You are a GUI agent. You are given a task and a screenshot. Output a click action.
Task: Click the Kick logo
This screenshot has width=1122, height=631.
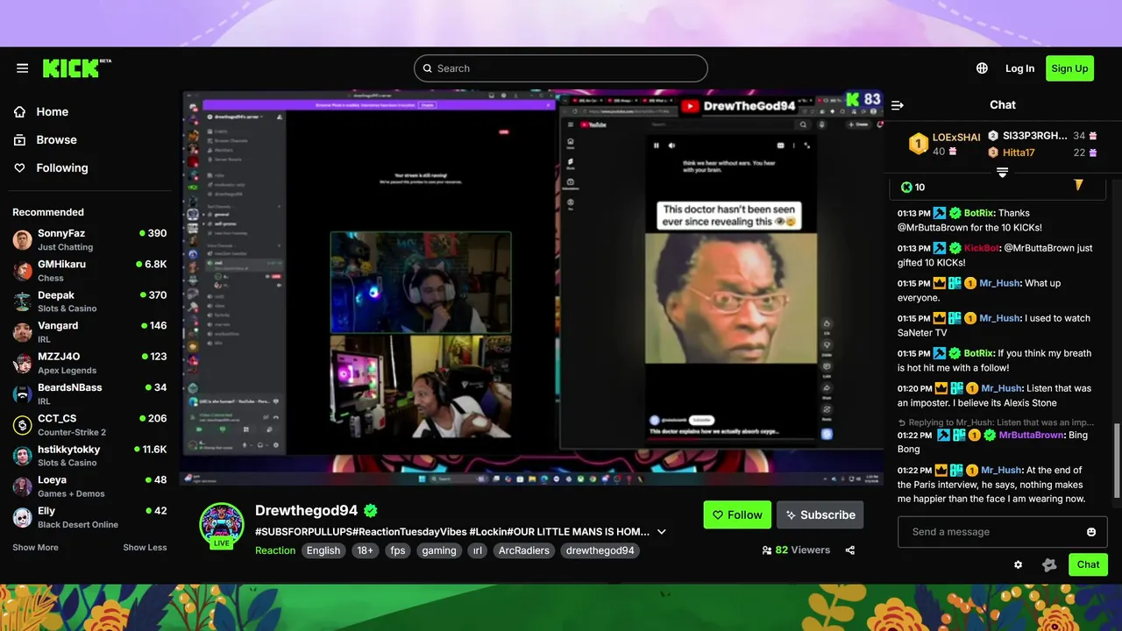point(76,68)
